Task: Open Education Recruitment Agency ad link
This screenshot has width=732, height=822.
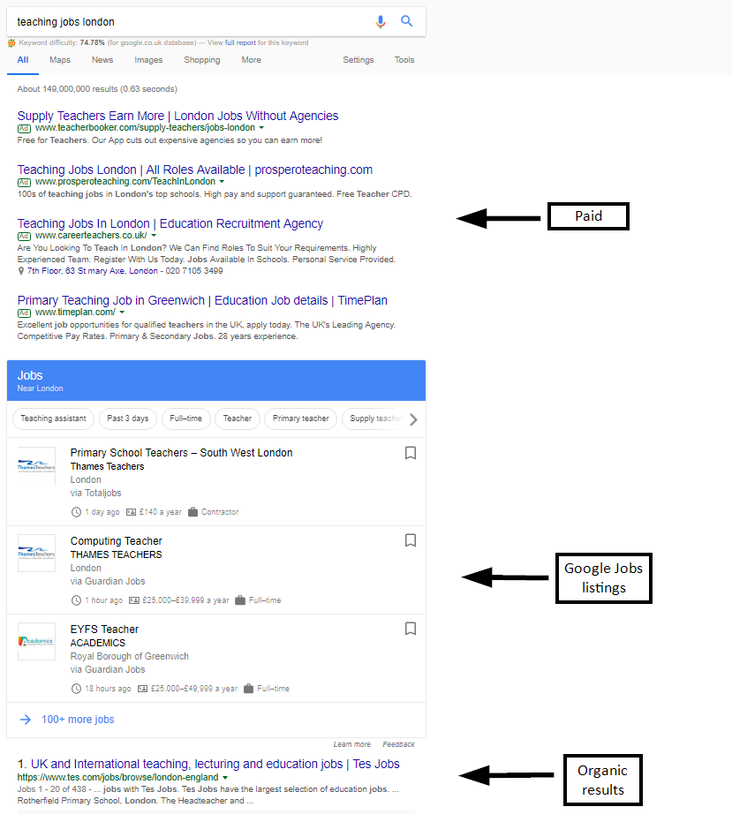Action: pos(170,224)
